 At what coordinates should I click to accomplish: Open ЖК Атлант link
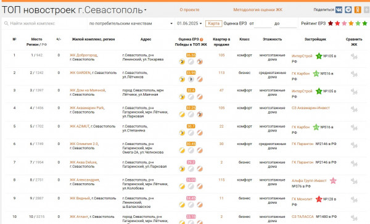point(79,217)
